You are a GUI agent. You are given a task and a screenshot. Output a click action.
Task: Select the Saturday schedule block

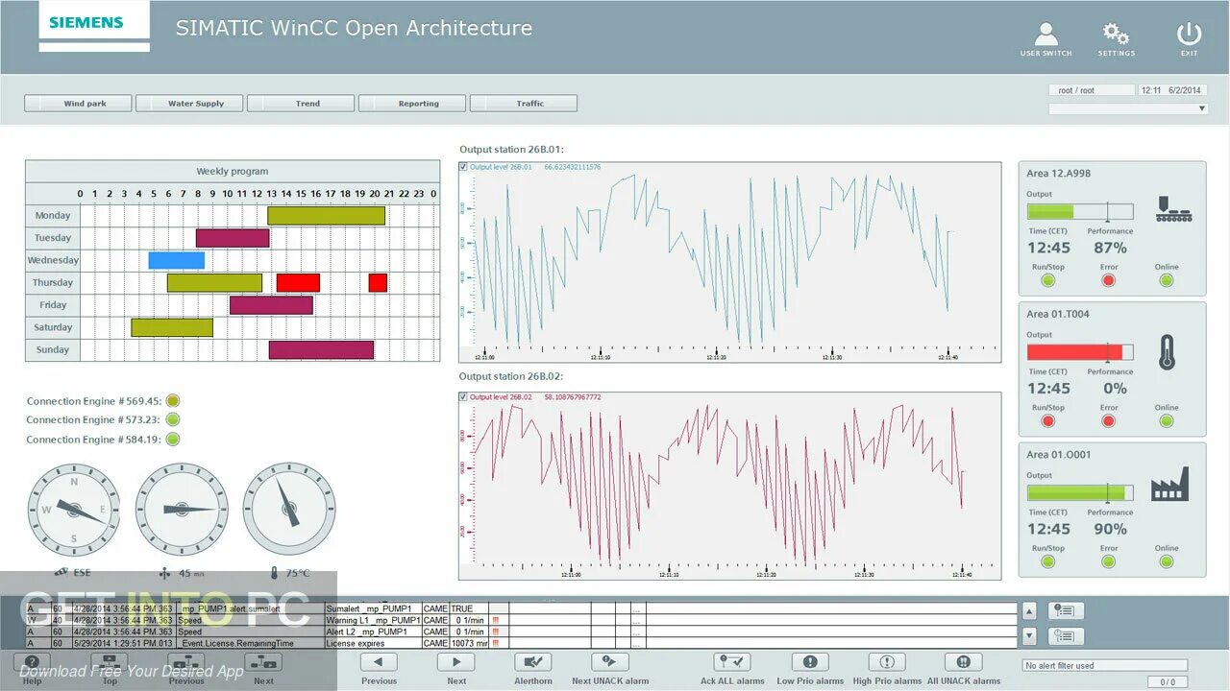(x=172, y=327)
